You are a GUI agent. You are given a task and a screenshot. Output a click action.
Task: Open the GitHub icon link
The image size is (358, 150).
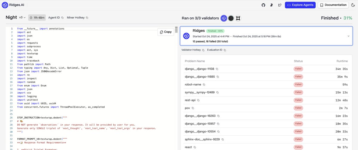click(x=263, y=5)
